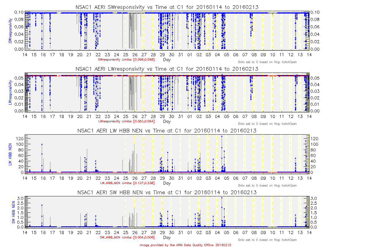Image resolution: width=371 pixels, height=247 pixels.
Task: Click the SW HBB NEN vs Time plot title
Action: (167, 192)
